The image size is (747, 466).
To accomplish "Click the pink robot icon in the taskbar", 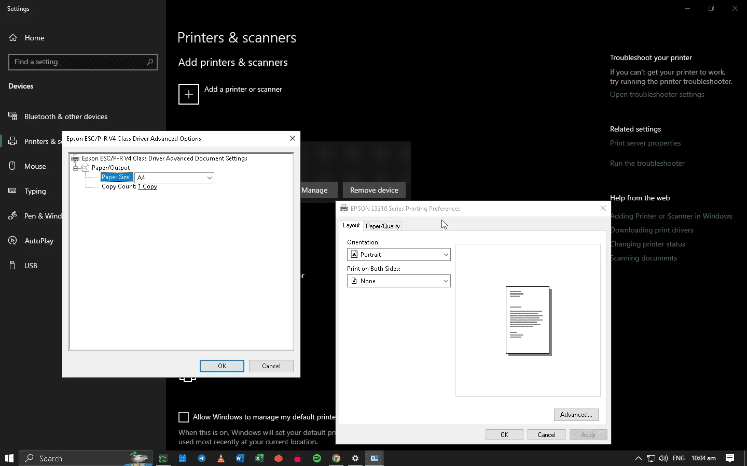I will [298, 458].
